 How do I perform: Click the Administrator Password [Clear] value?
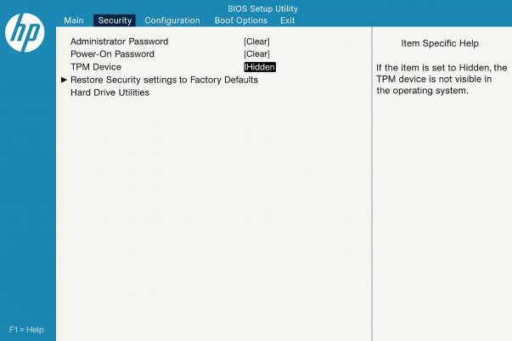click(x=256, y=42)
